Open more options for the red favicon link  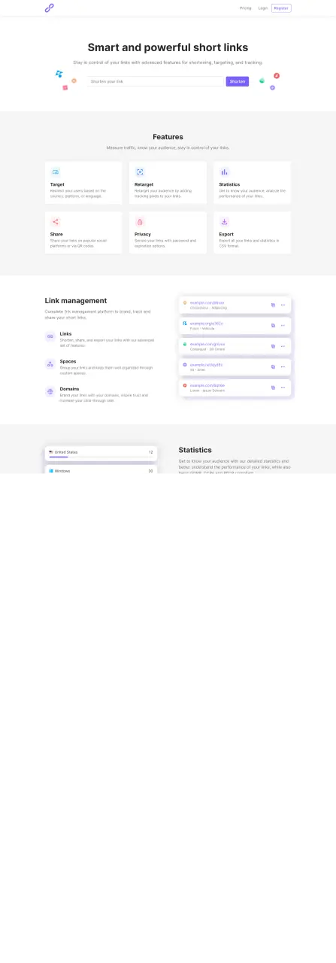[x=283, y=387]
